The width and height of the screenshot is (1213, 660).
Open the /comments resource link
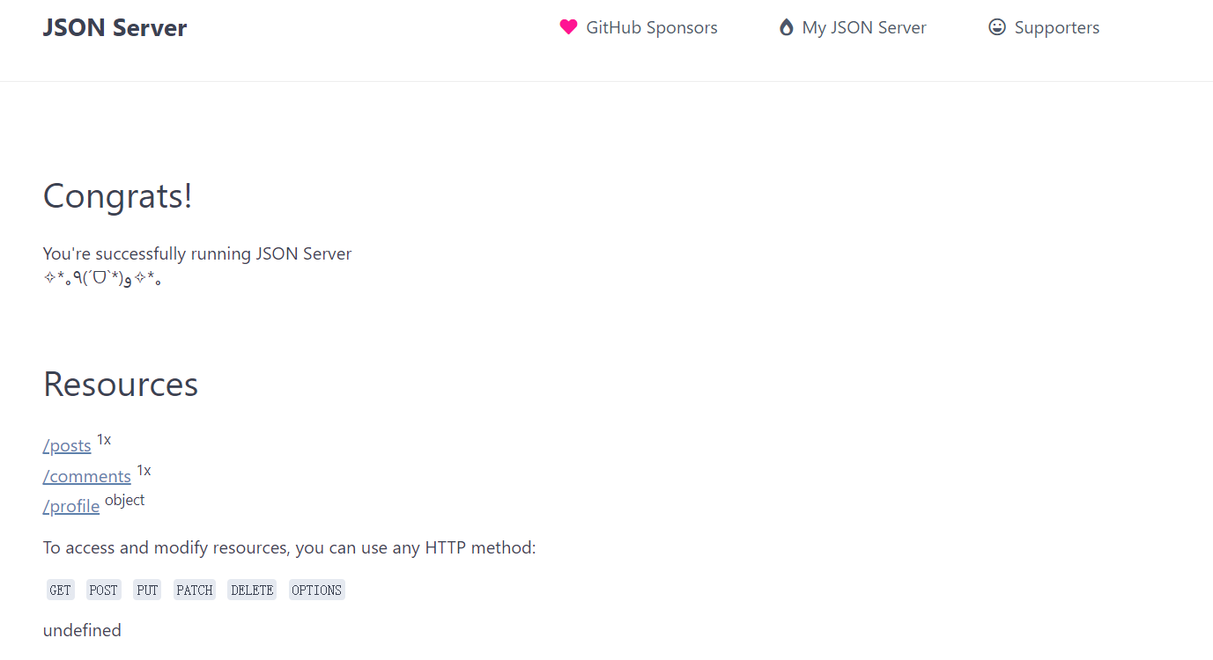[x=87, y=477]
